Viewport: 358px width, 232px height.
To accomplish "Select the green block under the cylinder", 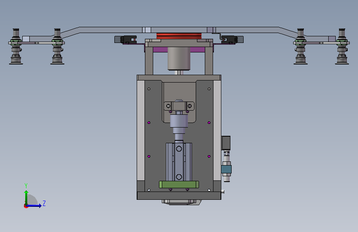I will pyautogui.click(x=179, y=185).
